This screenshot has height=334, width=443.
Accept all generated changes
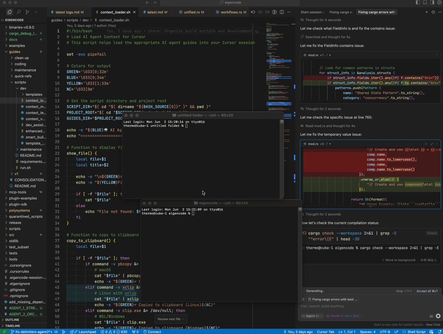click(x=427, y=291)
